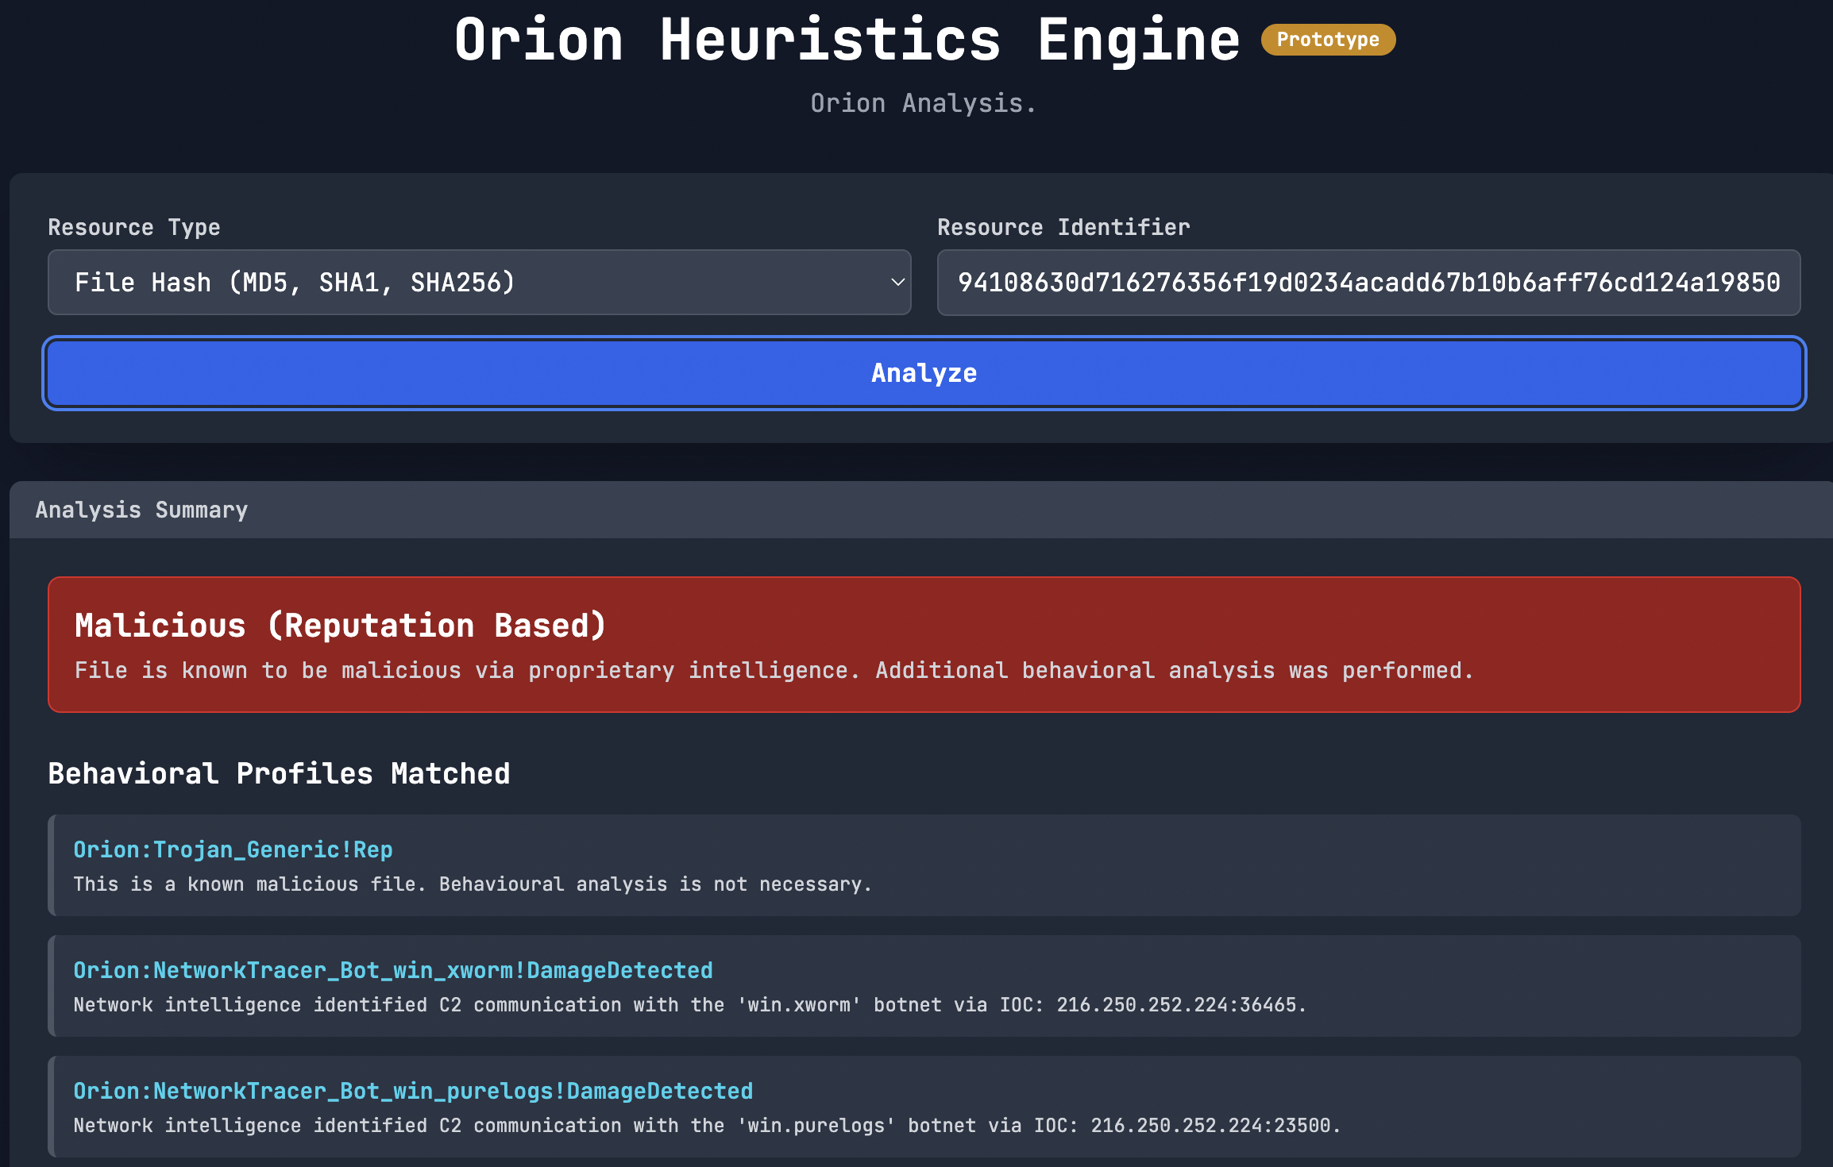Click the dropdown chevron arrow icon
Image resolution: width=1833 pixels, height=1167 pixels.
(897, 283)
